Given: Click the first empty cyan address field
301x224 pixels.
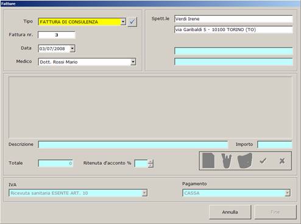Looking at the screenshot, I should tap(233, 51).
